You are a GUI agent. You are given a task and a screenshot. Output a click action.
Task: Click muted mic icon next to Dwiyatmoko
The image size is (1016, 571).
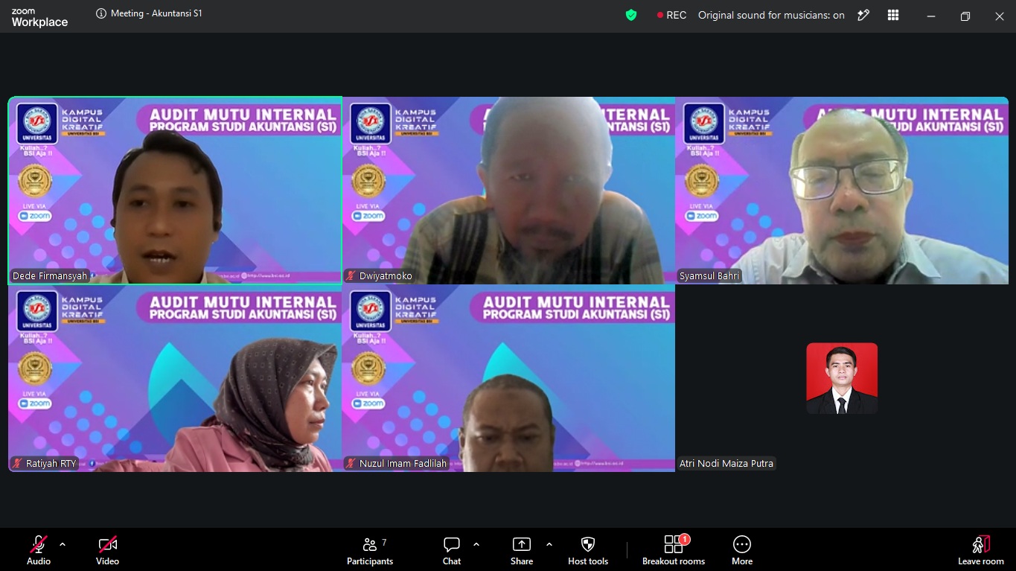(351, 276)
